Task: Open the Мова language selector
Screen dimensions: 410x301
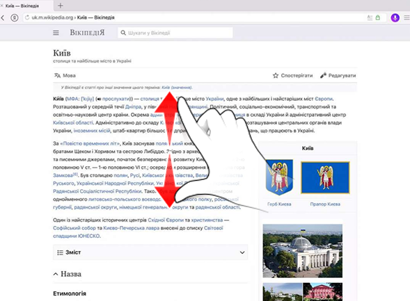Action: pyautogui.click(x=65, y=76)
